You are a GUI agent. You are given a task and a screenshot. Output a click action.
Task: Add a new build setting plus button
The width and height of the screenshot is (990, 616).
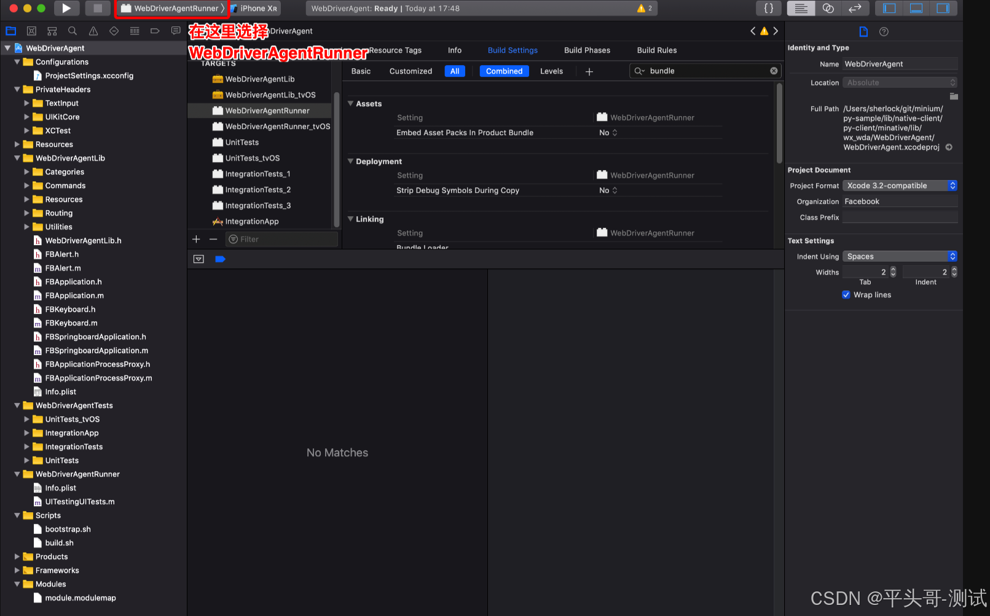(589, 72)
